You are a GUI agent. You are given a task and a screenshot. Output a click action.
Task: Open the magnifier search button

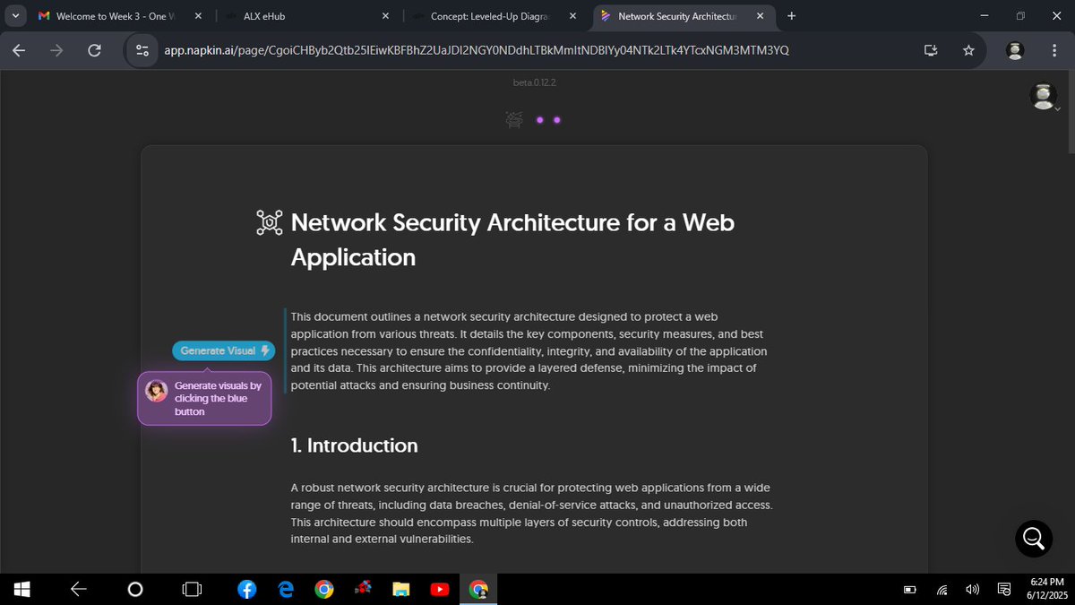click(x=1033, y=538)
